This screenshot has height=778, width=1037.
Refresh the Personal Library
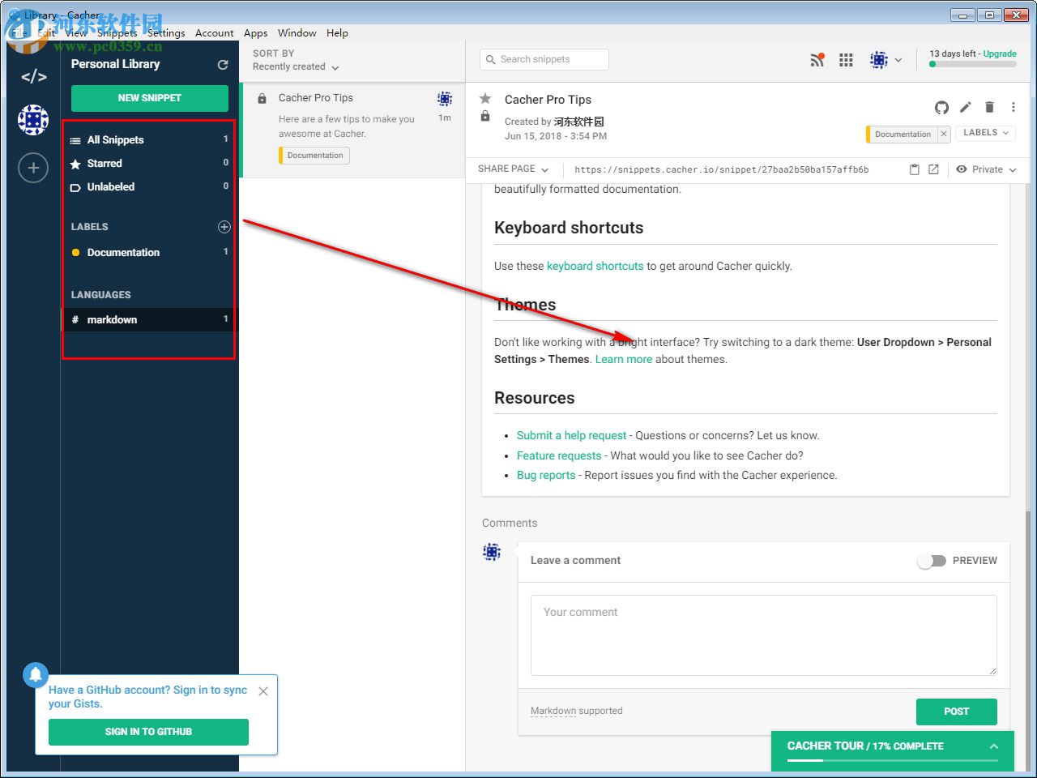[x=223, y=65]
